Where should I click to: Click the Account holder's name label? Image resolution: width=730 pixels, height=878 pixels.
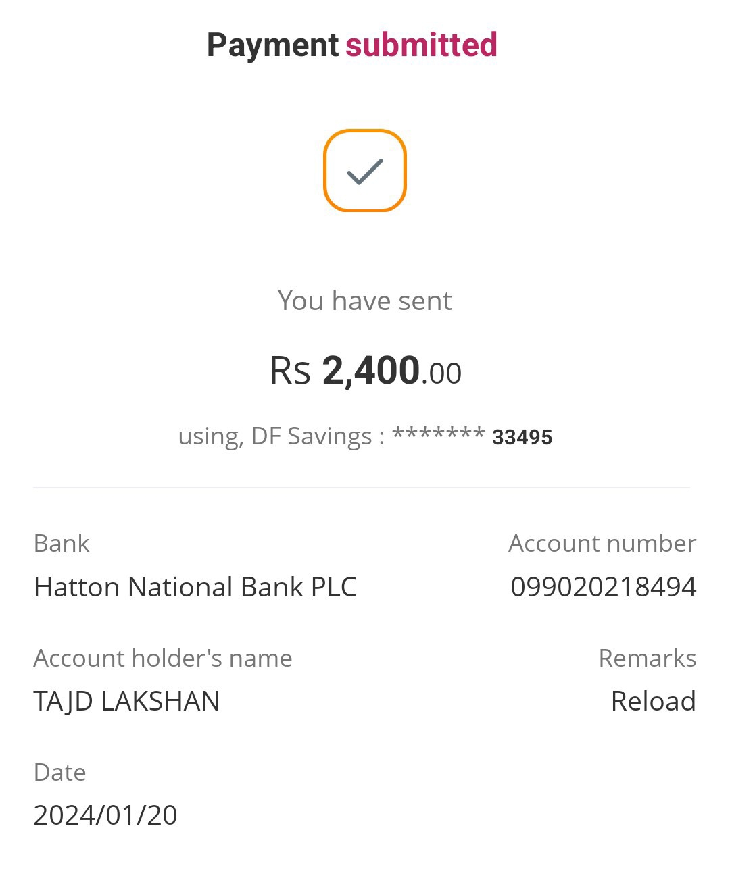[x=163, y=658]
